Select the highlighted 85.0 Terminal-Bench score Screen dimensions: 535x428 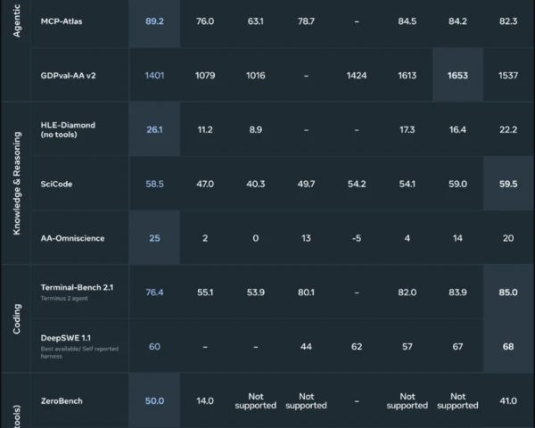tap(508, 292)
